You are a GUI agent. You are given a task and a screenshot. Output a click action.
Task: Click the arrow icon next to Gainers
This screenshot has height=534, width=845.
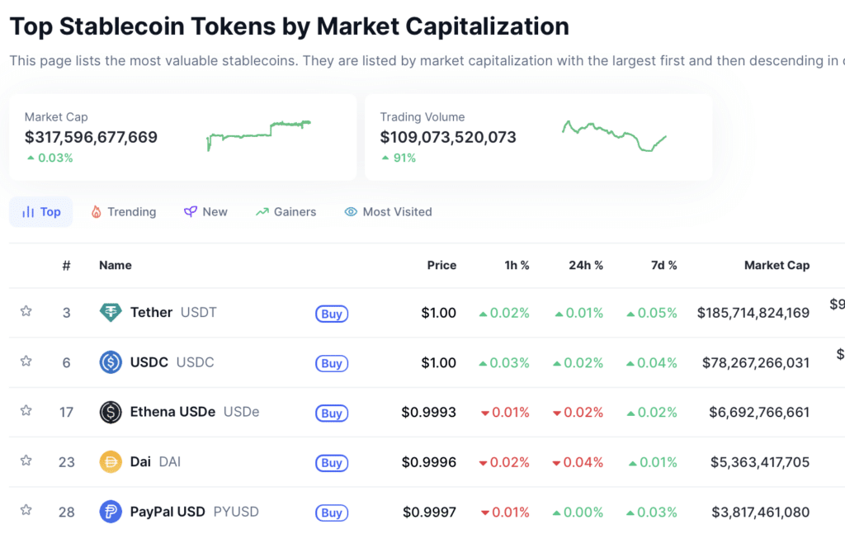(x=262, y=211)
